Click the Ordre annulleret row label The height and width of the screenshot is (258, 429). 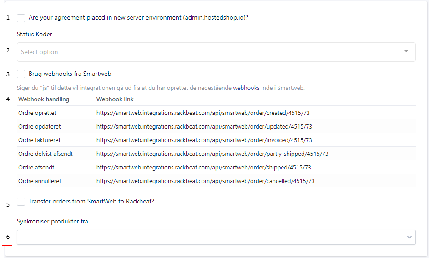coord(40,181)
